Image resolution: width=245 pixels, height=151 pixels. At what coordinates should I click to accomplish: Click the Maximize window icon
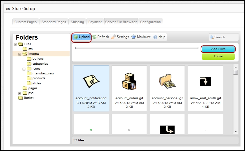click(133, 37)
